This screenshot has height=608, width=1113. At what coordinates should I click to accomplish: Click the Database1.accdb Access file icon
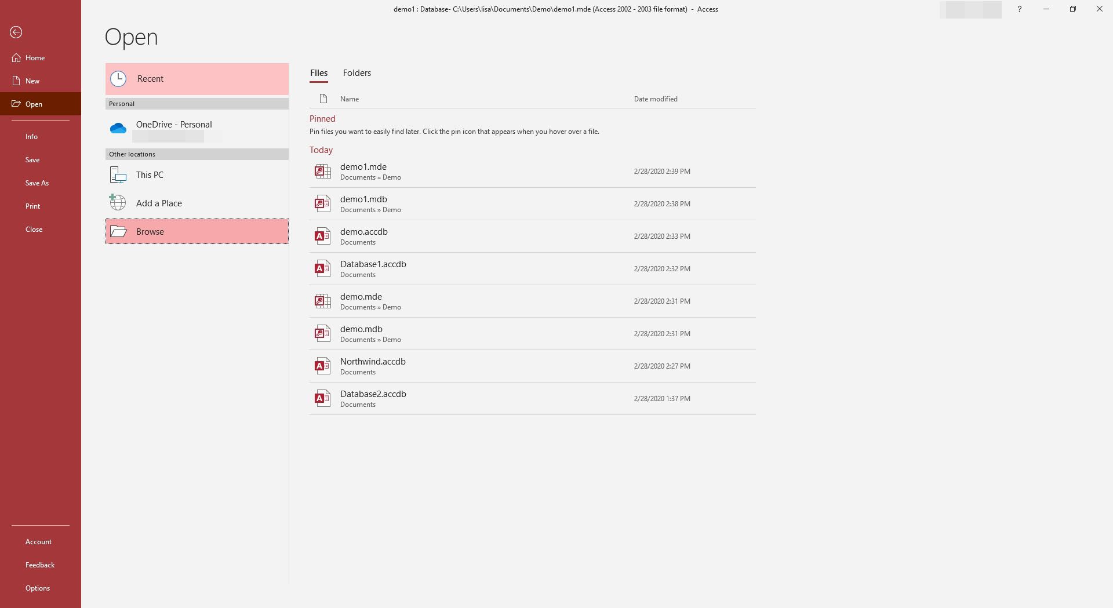pos(323,269)
